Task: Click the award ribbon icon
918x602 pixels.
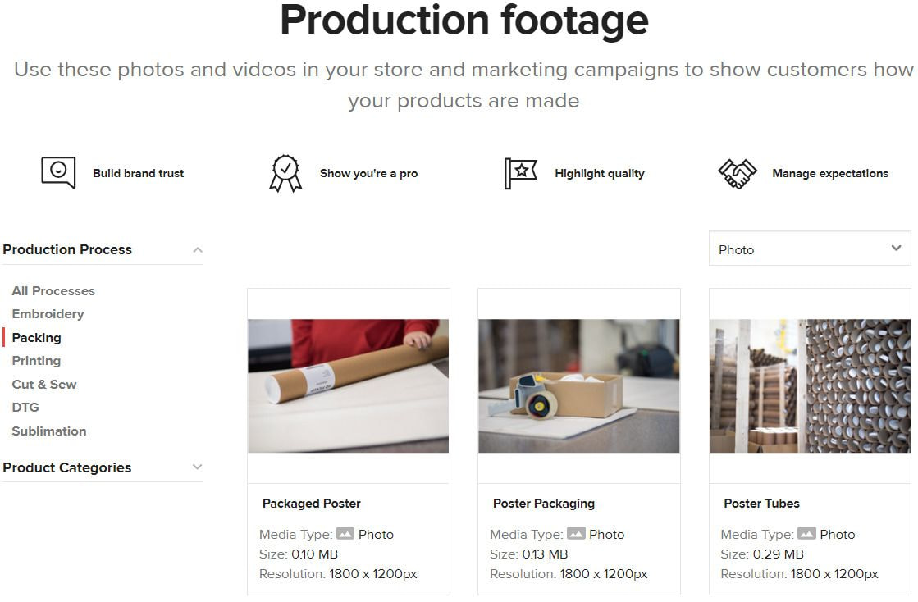Action: click(x=285, y=173)
